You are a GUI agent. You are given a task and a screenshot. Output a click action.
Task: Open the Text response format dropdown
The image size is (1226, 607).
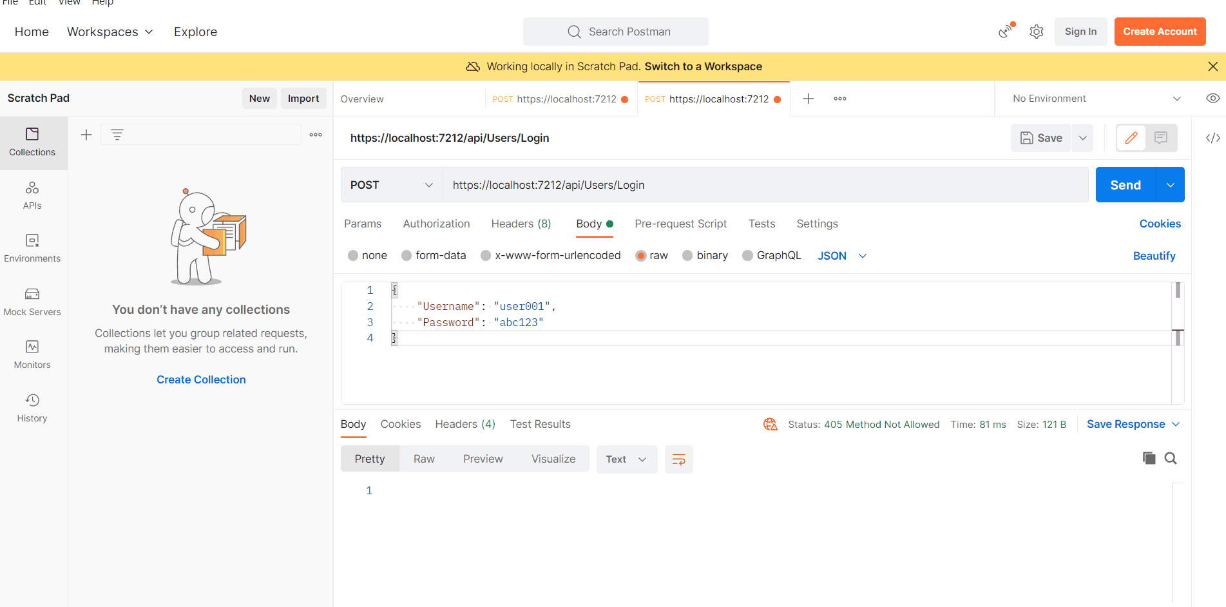tap(626, 459)
